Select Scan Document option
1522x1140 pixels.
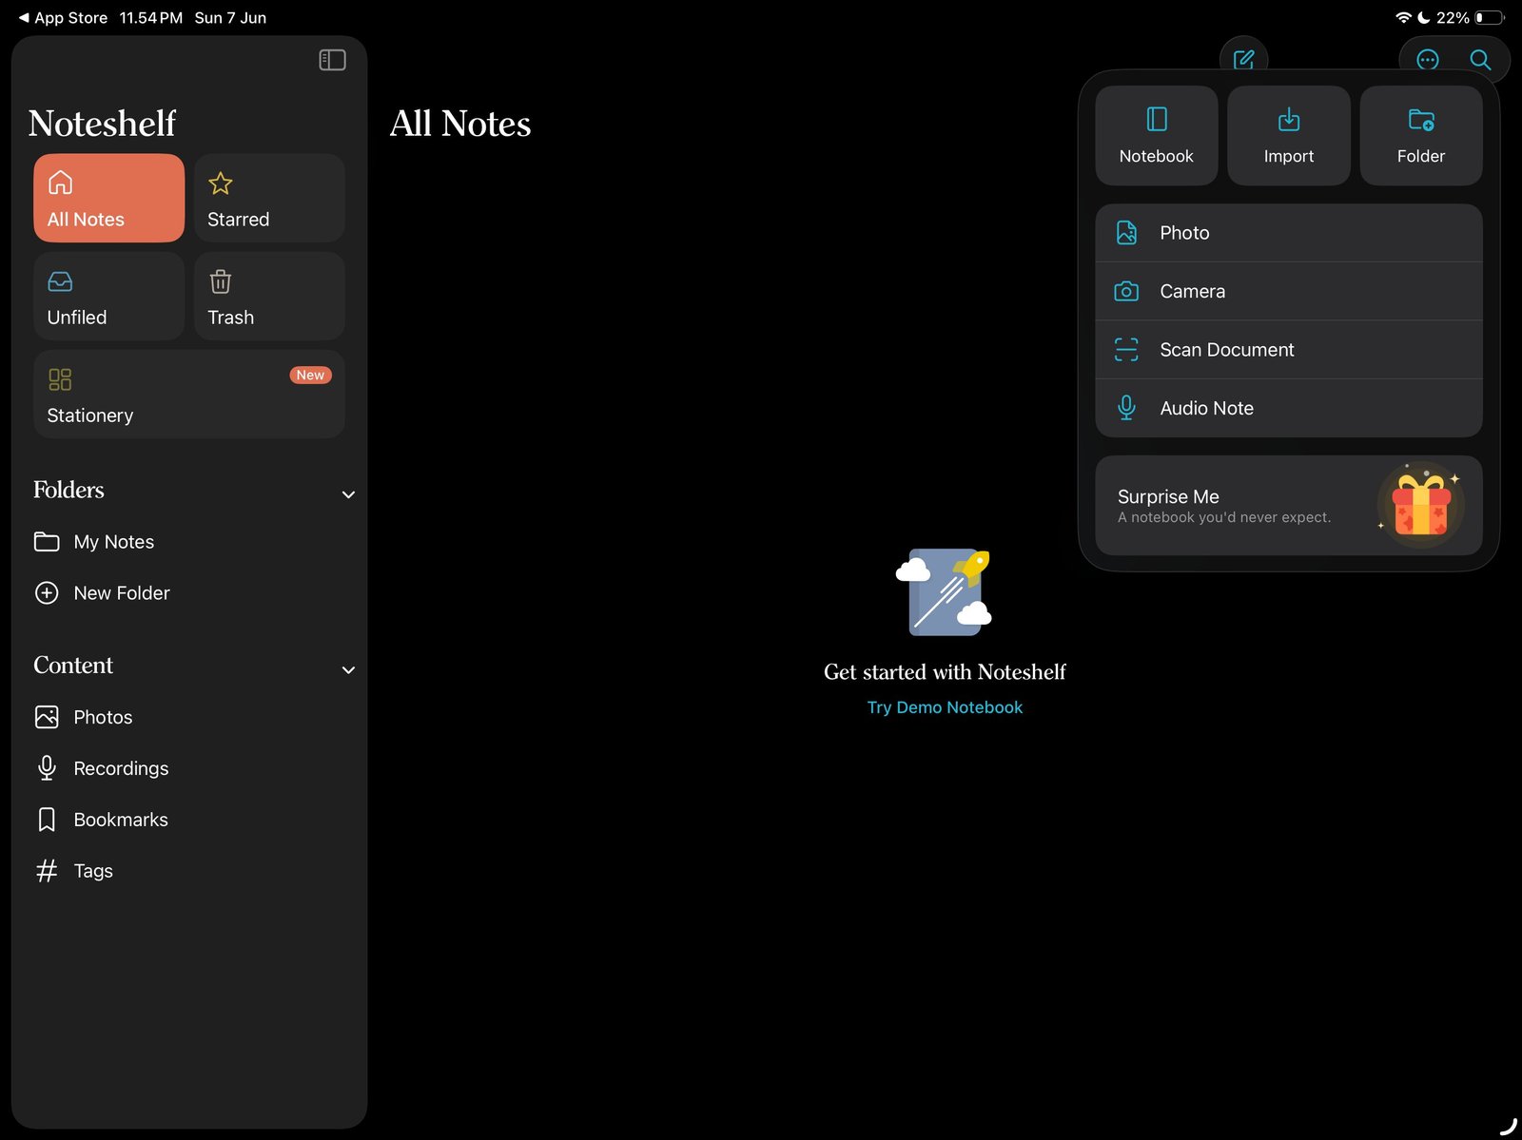point(1289,350)
